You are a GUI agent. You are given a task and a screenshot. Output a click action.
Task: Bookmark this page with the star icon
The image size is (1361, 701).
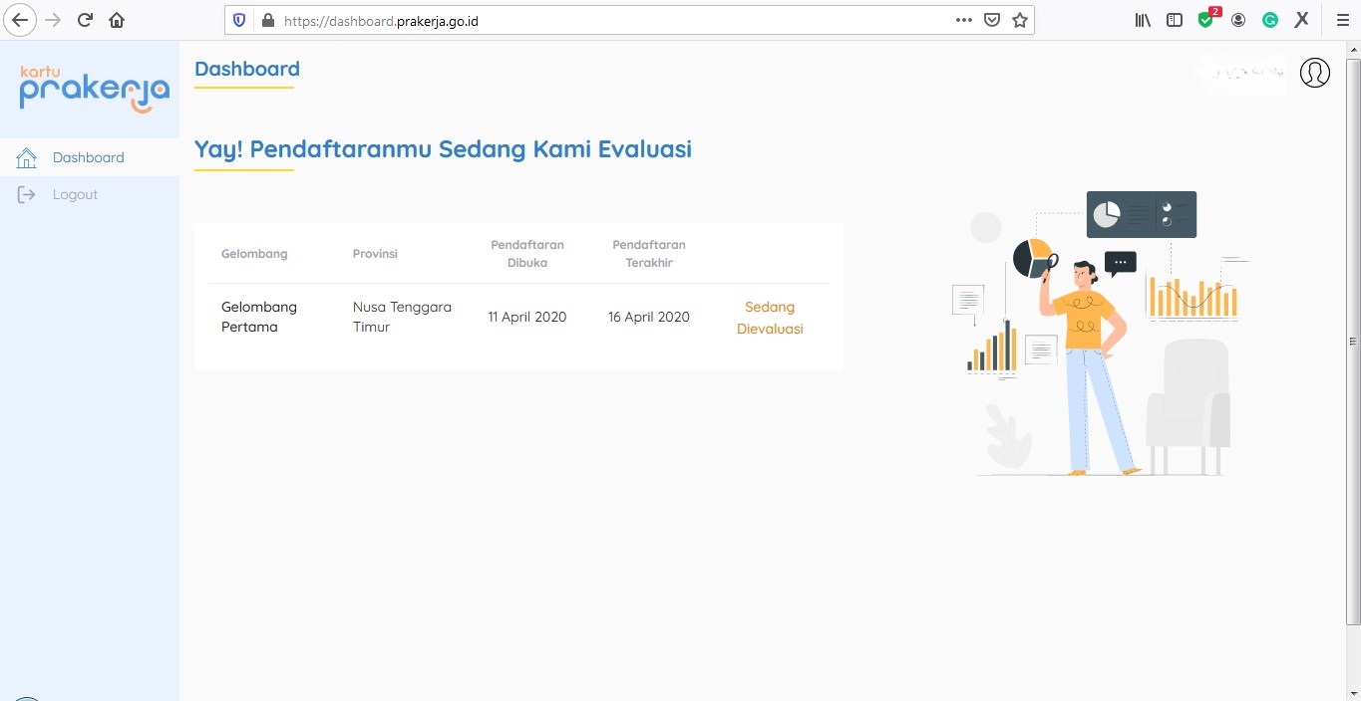[x=1019, y=20]
